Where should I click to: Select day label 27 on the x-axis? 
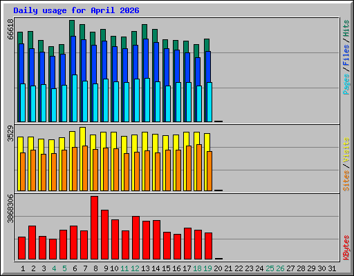[290, 268]
